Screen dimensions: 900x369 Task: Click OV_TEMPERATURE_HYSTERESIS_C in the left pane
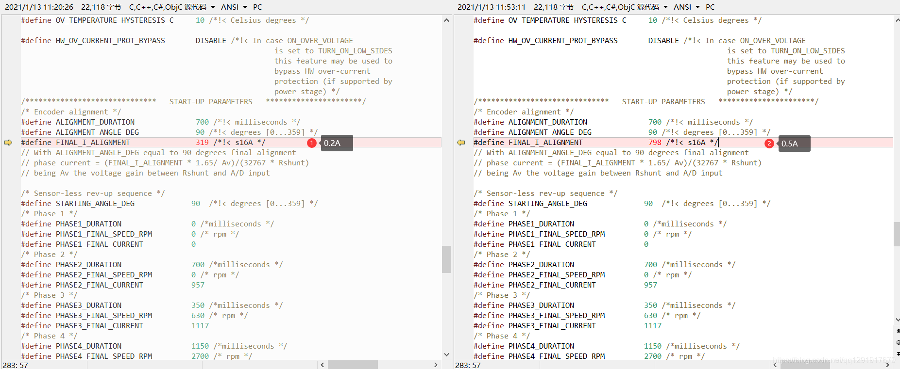click(x=115, y=20)
